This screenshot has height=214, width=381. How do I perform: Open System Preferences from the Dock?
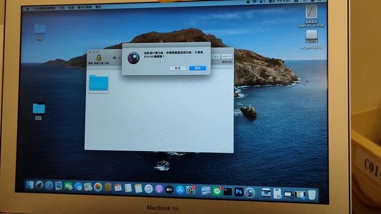click(x=190, y=190)
